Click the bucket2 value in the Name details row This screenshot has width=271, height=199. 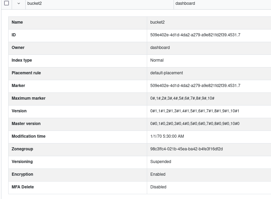[x=157, y=22]
